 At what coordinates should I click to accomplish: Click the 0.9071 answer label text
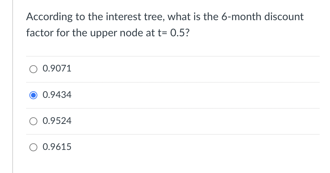(x=57, y=69)
